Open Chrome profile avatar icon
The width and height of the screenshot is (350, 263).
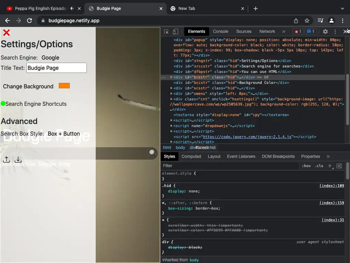[x=332, y=21]
